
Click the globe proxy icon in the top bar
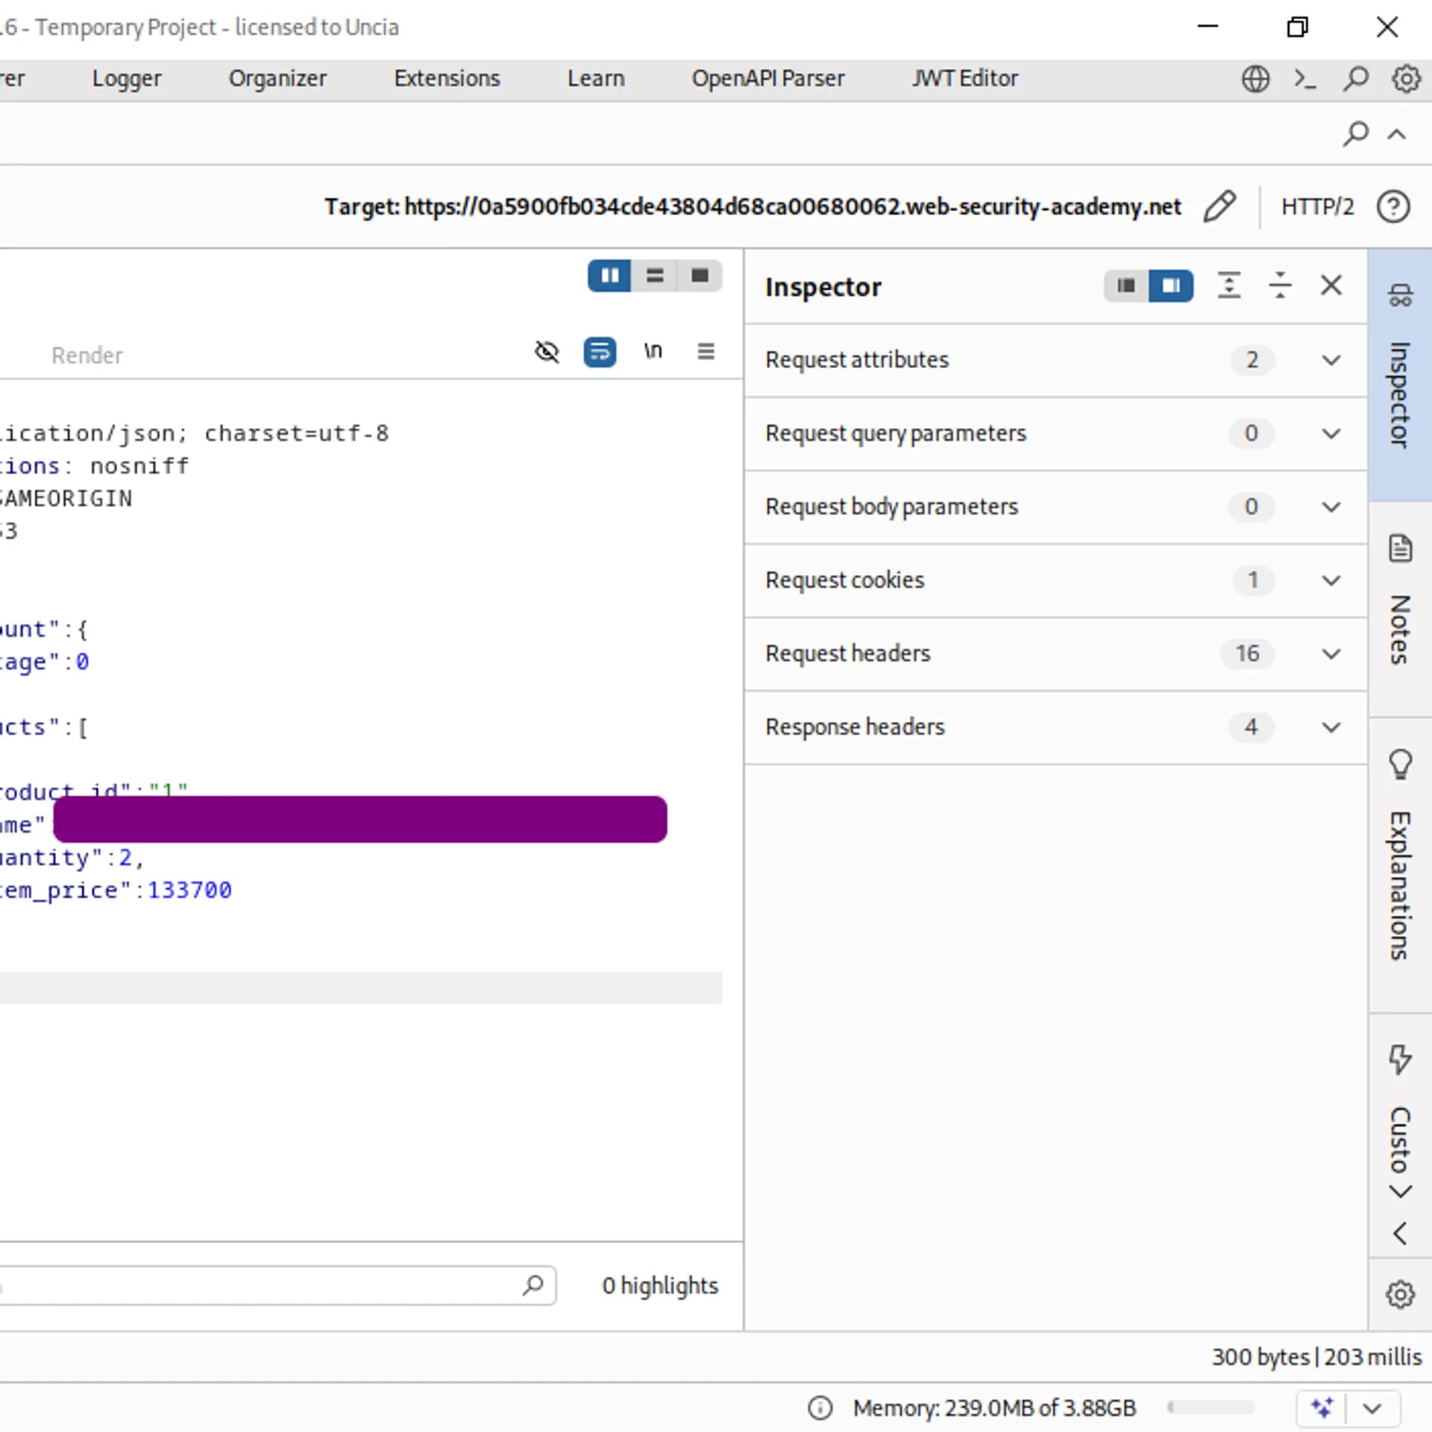(1255, 78)
